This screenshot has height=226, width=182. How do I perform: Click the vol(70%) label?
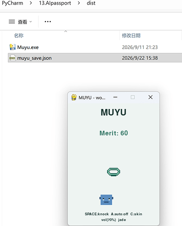click(x=108, y=220)
